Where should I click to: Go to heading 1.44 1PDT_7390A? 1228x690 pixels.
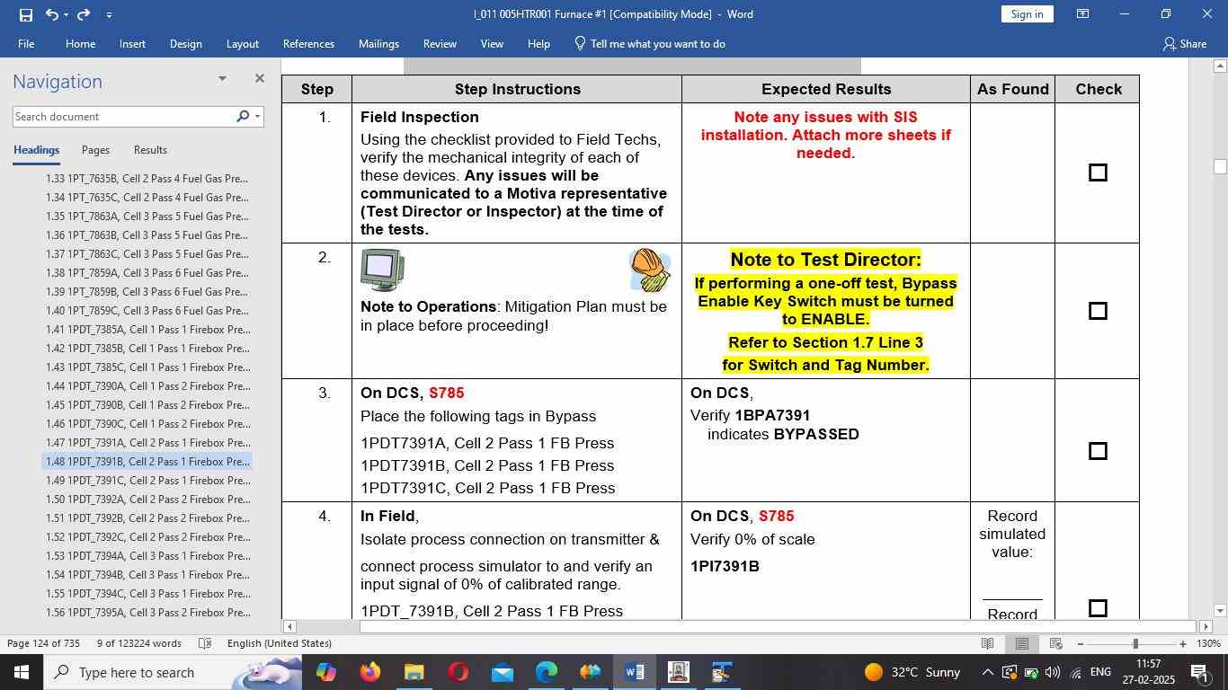click(147, 386)
